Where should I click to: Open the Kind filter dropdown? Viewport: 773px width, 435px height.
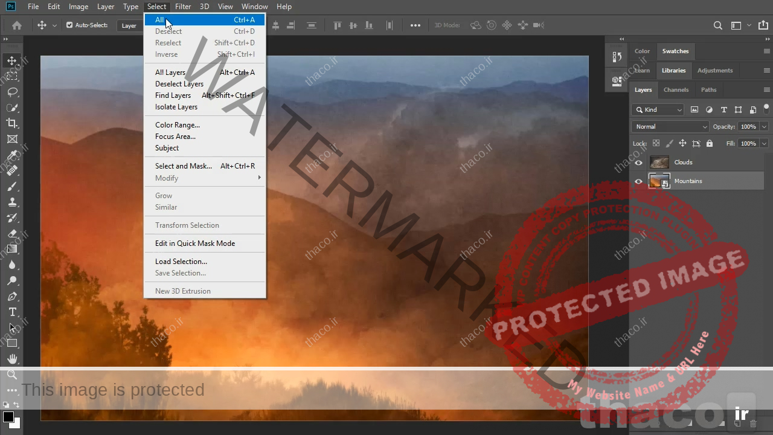658,109
